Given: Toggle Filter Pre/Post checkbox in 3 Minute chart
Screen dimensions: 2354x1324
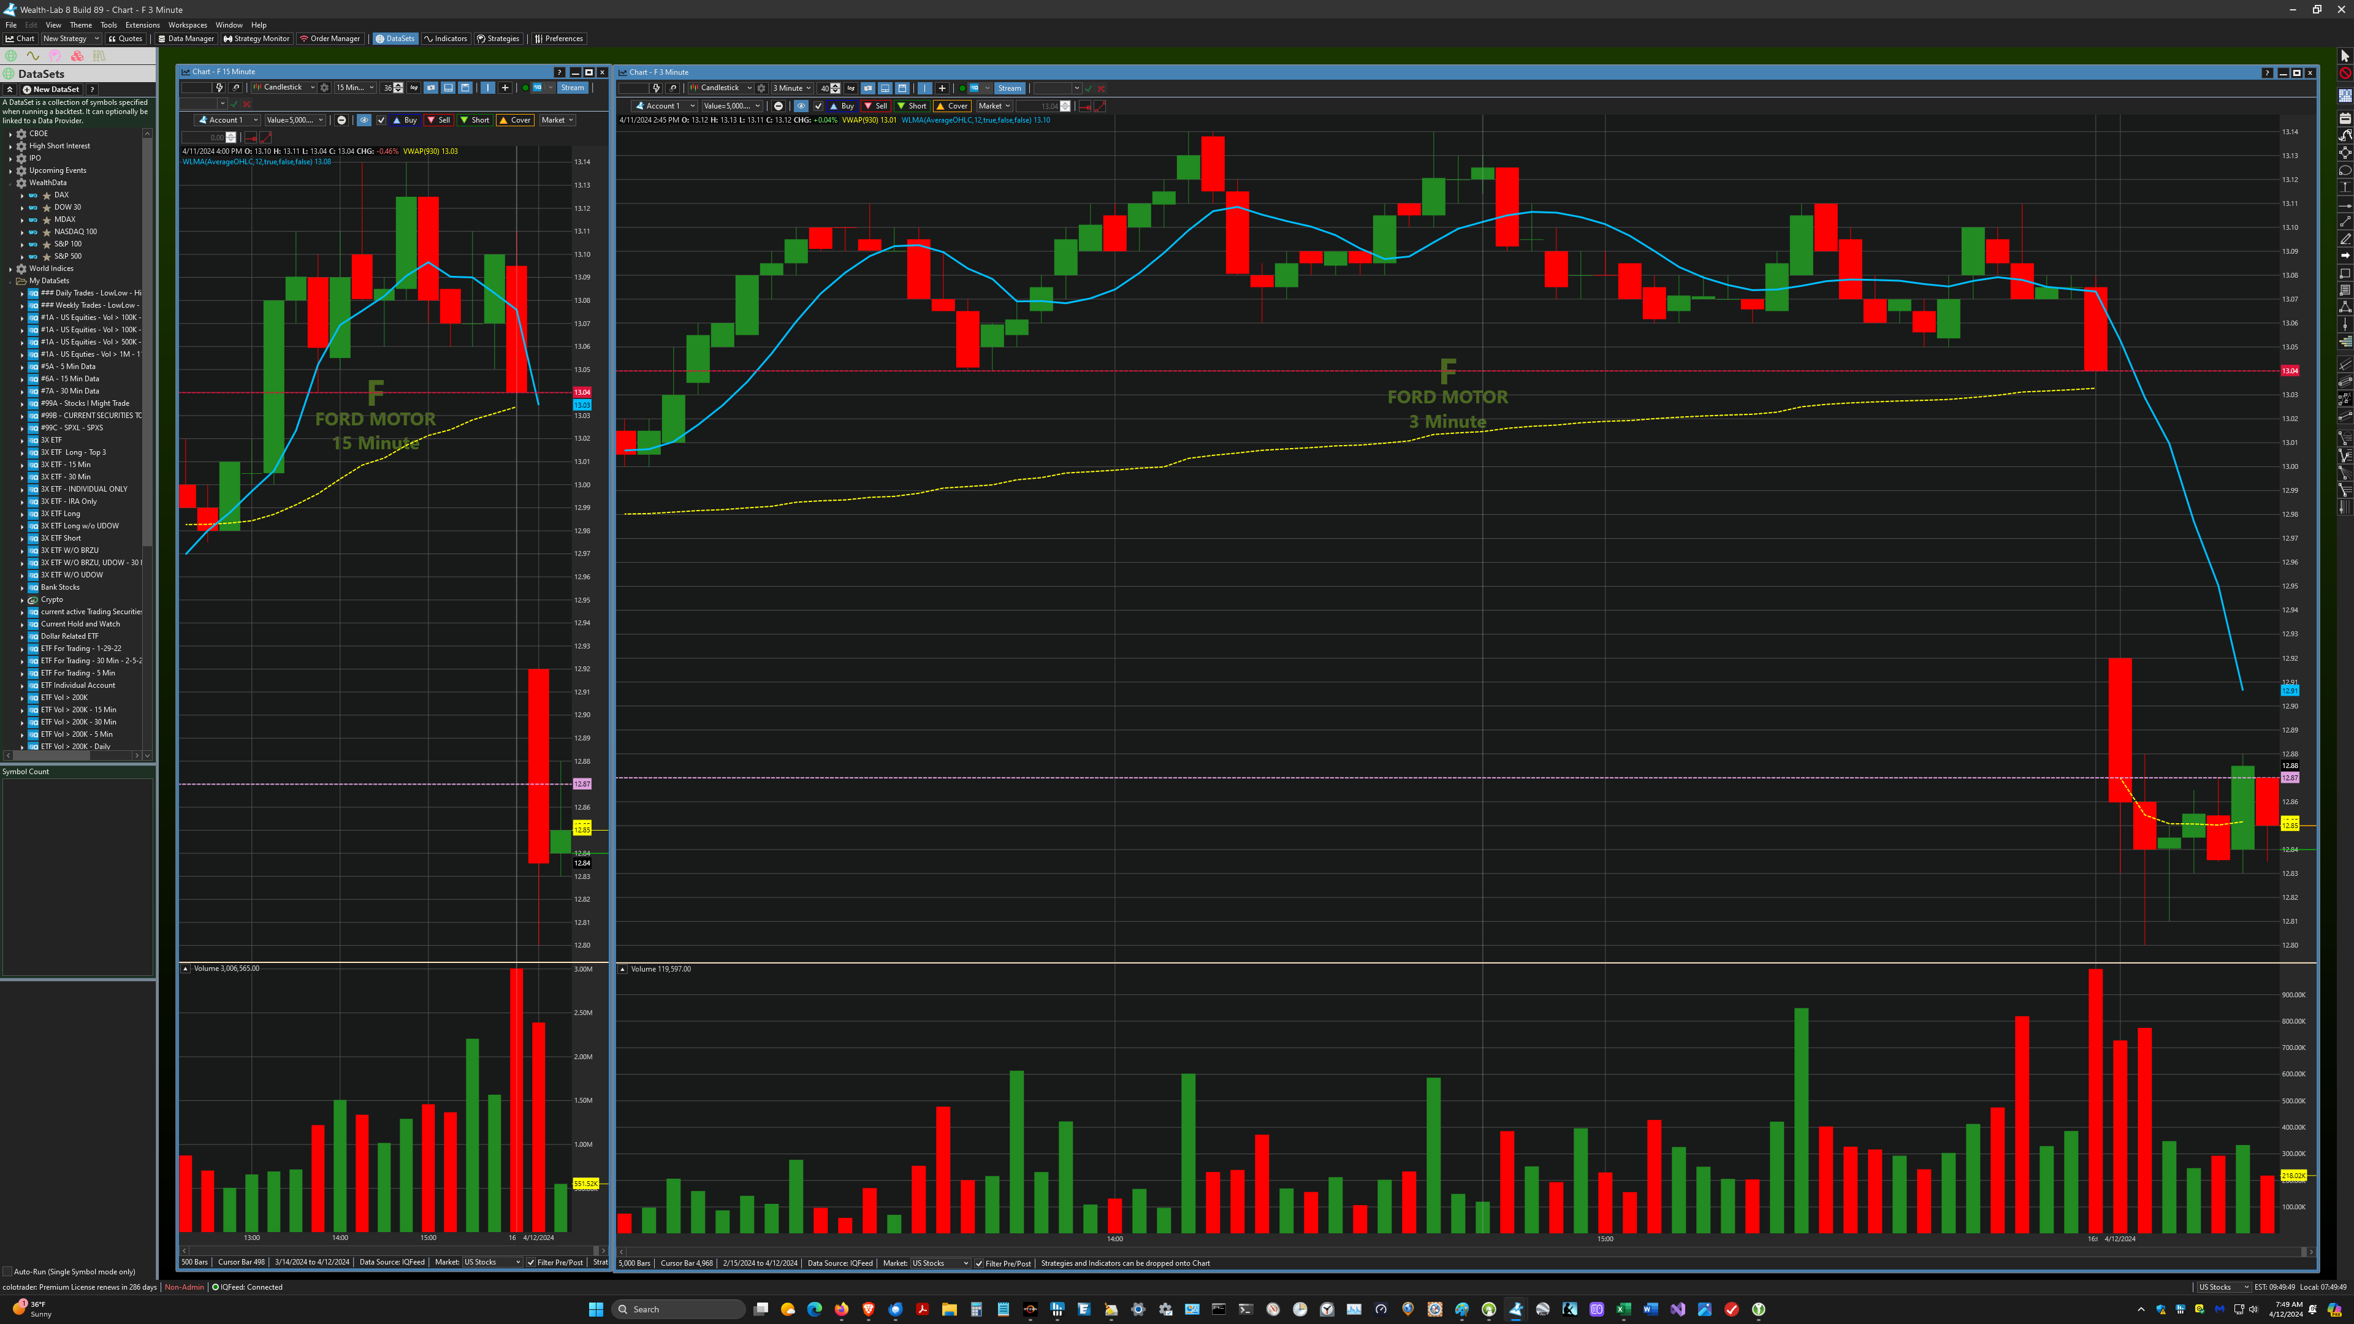Looking at the screenshot, I should (x=979, y=1264).
